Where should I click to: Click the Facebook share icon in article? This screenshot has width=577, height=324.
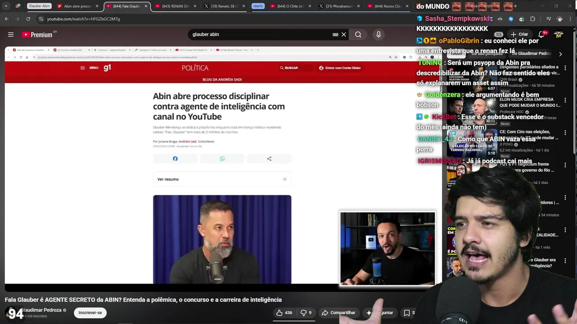[x=175, y=158]
